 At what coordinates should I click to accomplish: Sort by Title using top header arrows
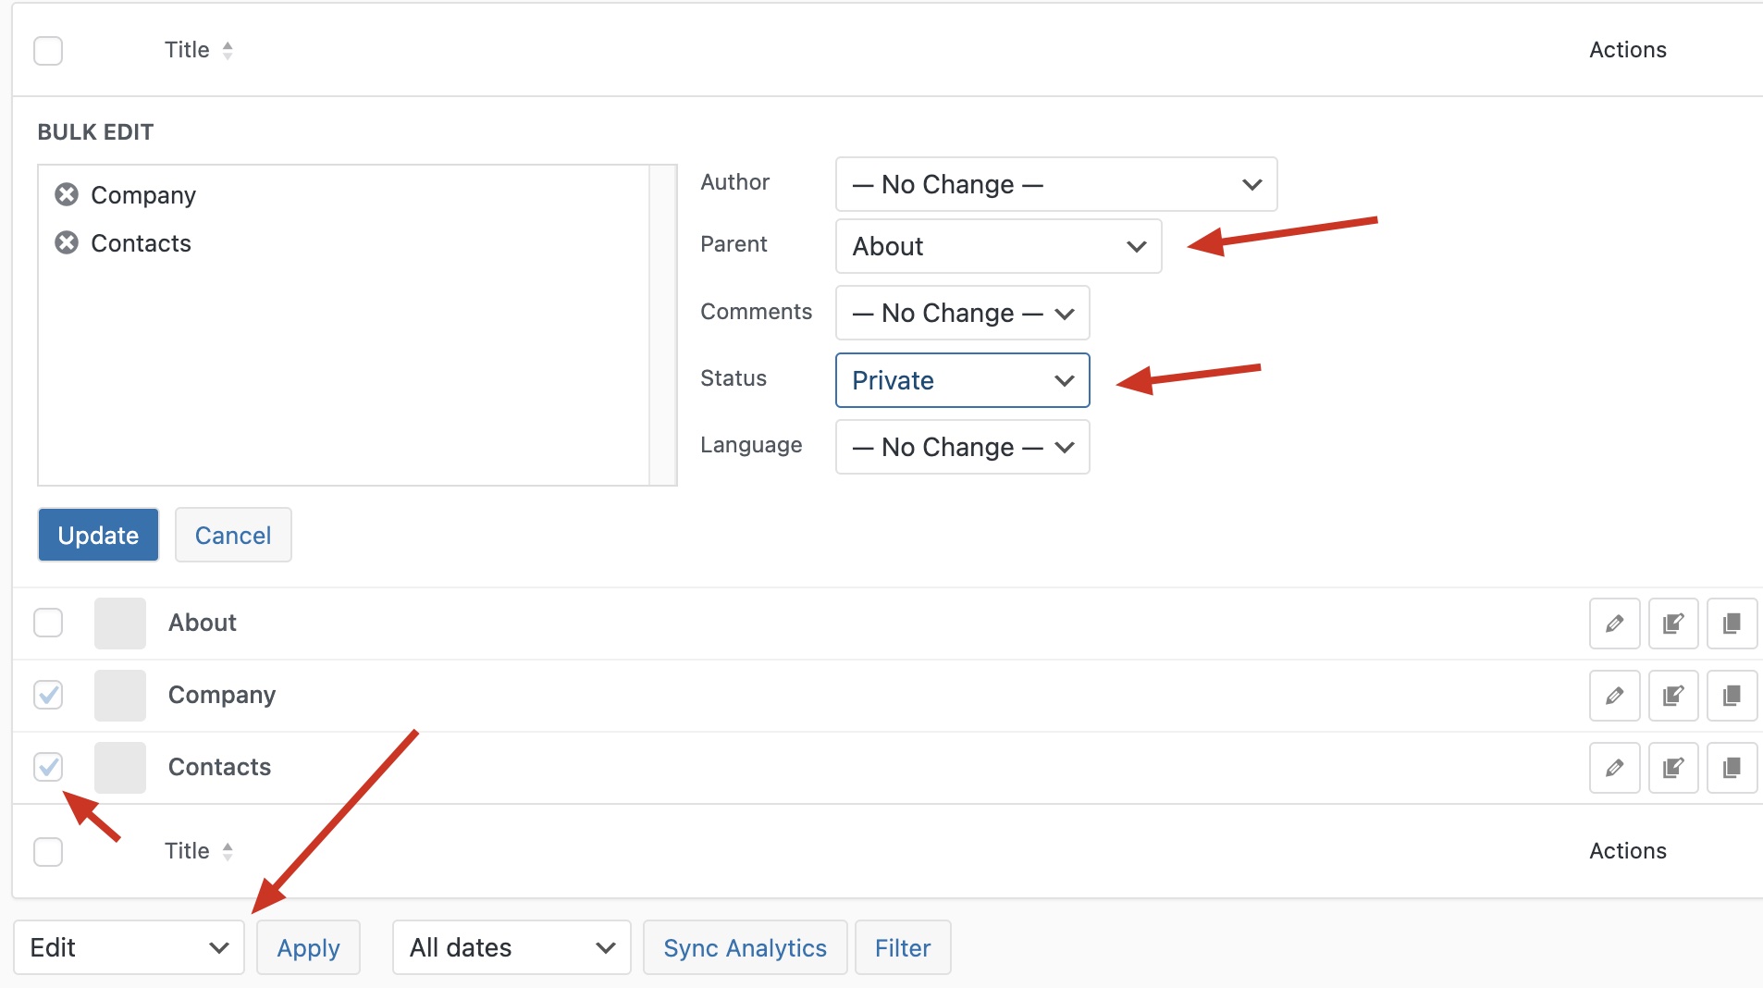(228, 50)
